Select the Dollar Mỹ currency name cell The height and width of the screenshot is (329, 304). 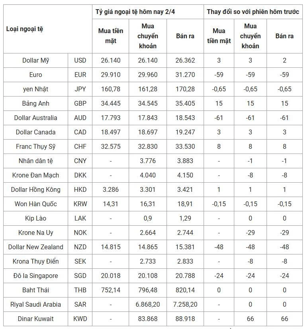(x=36, y=60)
